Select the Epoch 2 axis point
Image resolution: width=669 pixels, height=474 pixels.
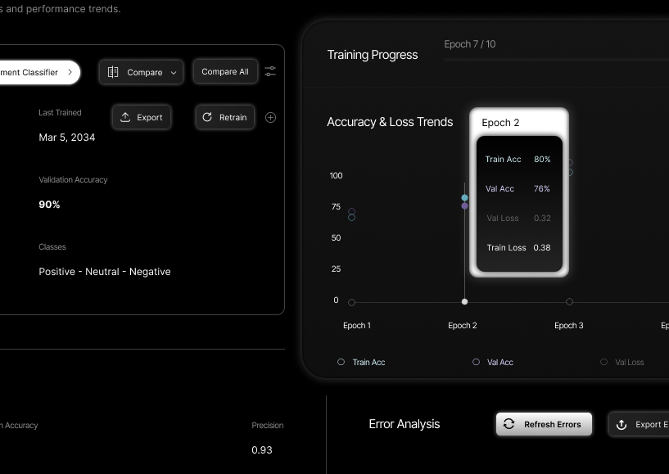coord(464,301)
